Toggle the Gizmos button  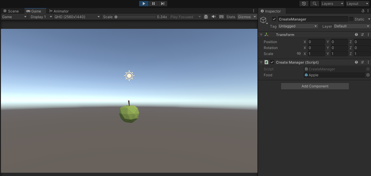coord(244,17)
